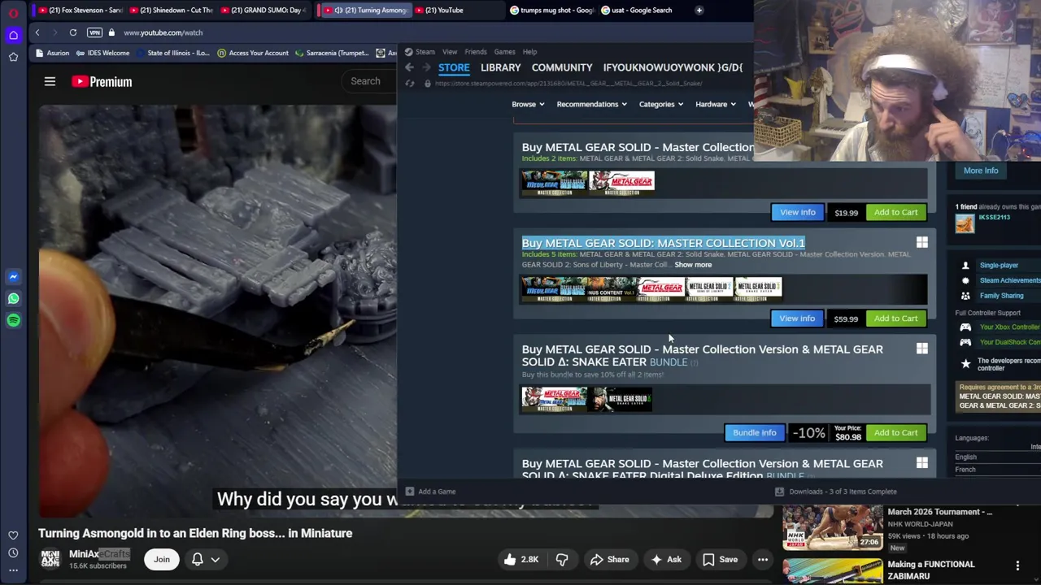1041x585 pixels.
Task: View info for $19.99 Master Collection
Action: (798, 212)
